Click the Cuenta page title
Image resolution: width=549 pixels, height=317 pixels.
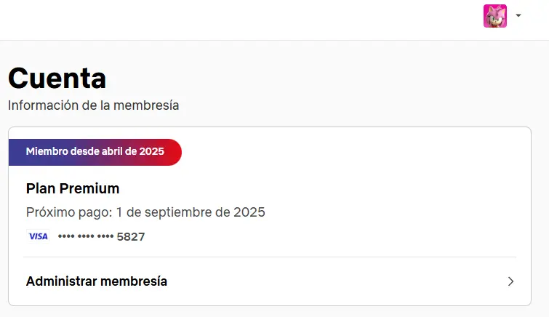(x=57, y=78)
